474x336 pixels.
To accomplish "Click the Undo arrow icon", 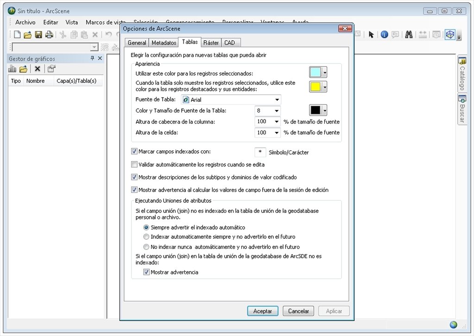I will (x=109, y=35).
